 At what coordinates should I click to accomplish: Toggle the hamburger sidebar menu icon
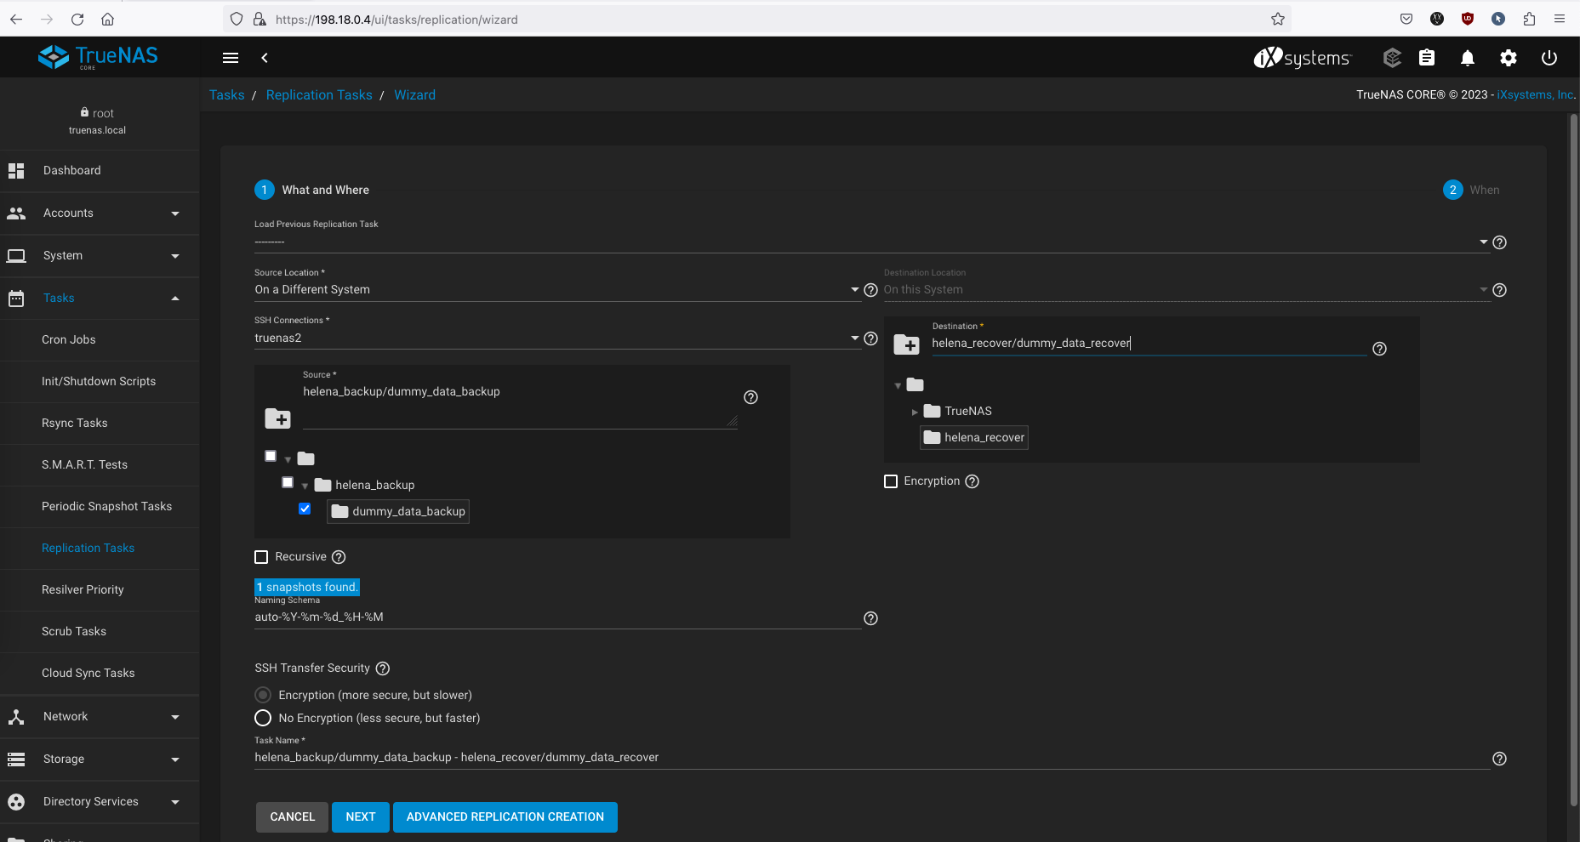[231, 58]
